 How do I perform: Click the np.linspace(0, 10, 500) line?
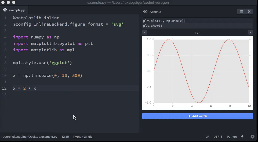[x=48, y=76]
